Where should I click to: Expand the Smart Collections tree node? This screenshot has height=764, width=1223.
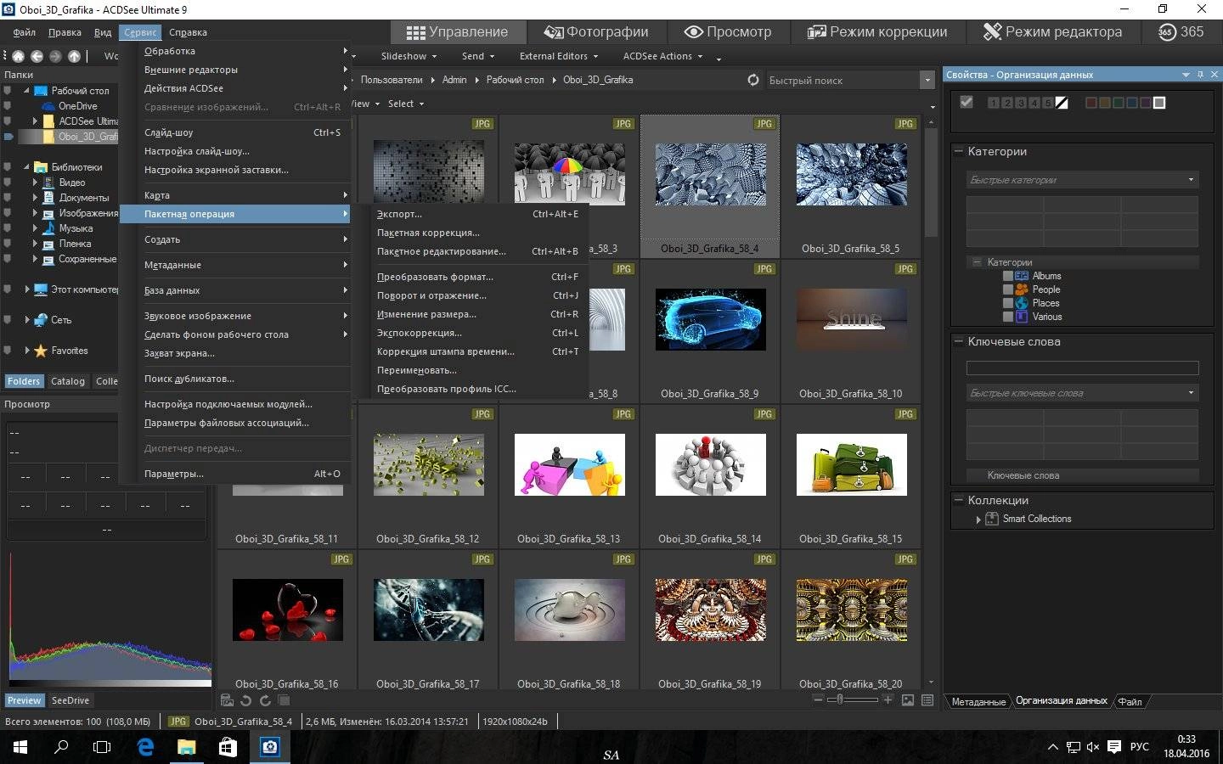978,519
